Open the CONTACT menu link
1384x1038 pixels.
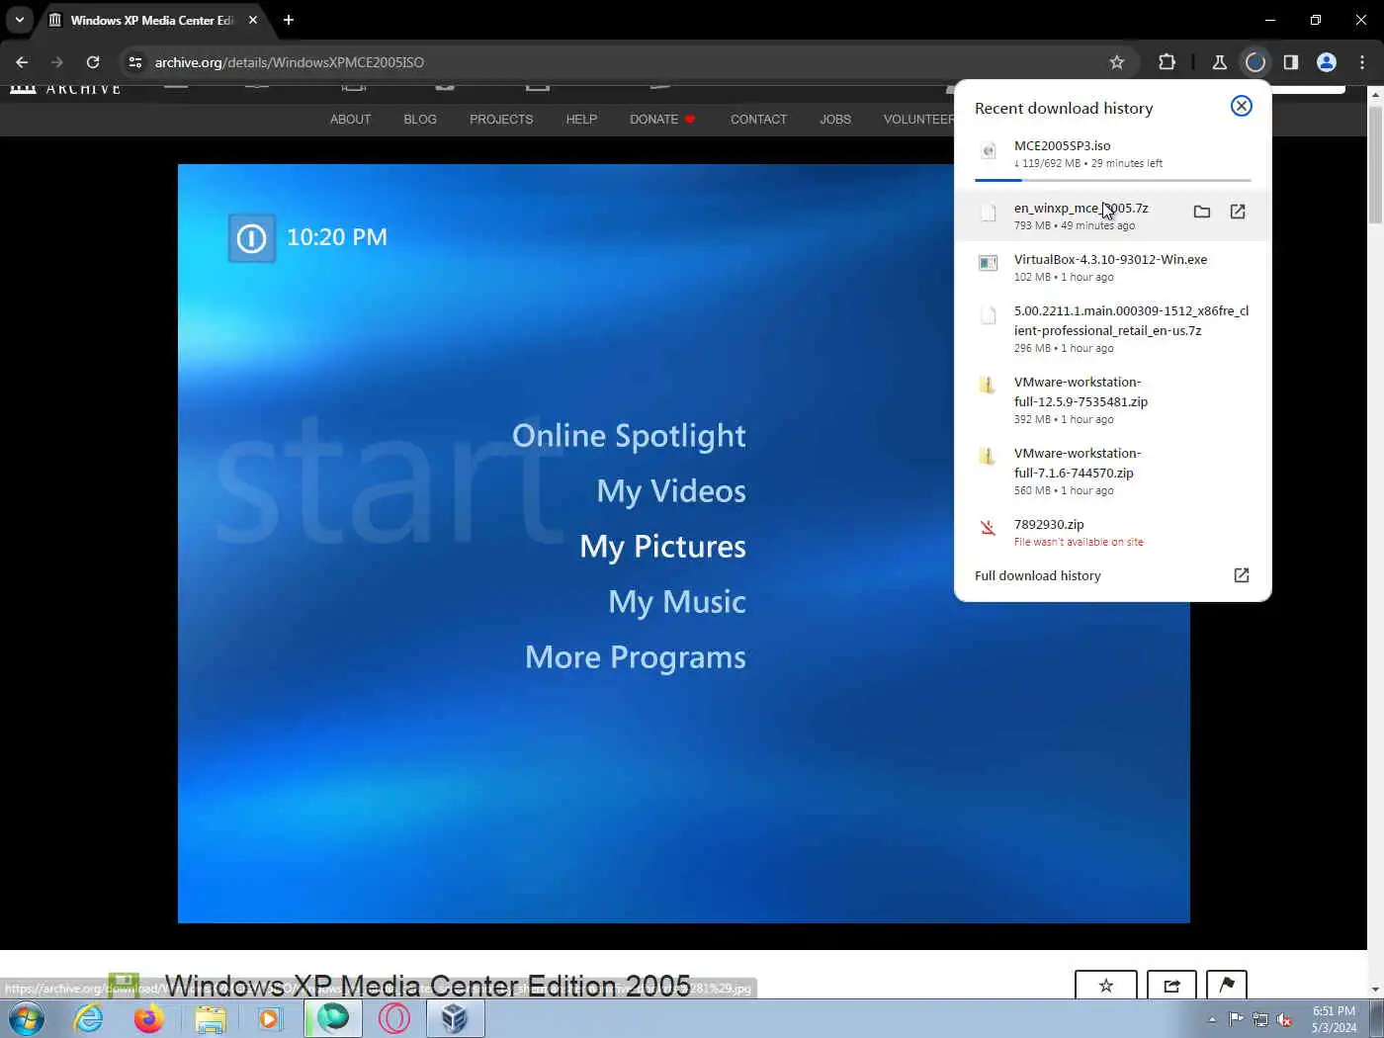(x=758, y=119)
